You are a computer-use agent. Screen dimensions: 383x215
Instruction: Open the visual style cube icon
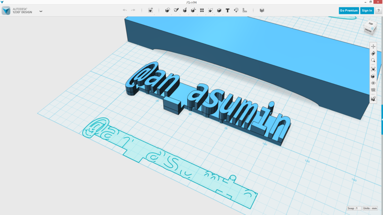[x=373, y=76]
